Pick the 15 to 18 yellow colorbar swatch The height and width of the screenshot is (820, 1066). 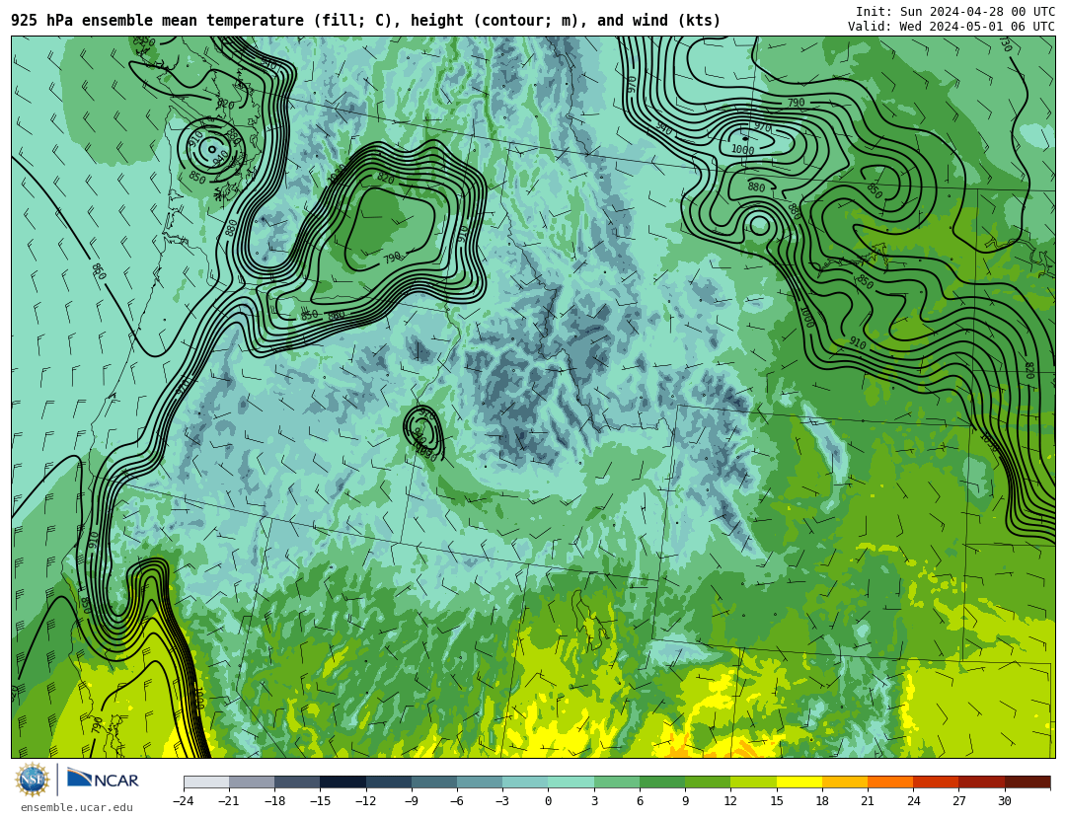pos(799,782)
